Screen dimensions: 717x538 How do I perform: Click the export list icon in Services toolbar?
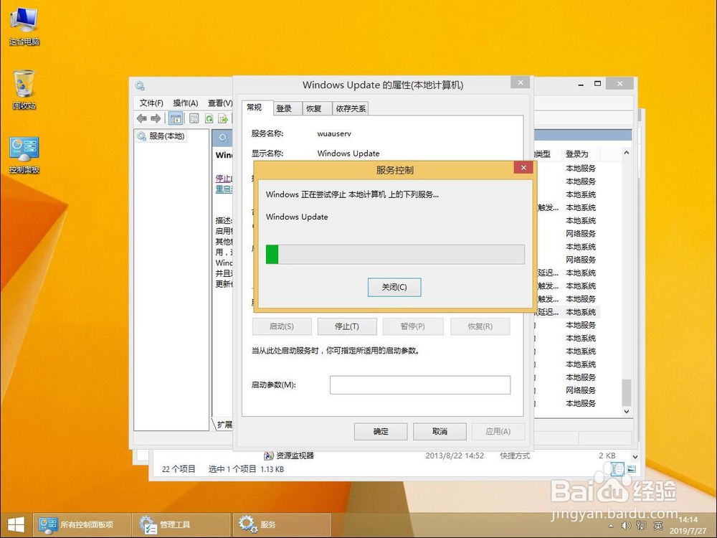[223, 118]
